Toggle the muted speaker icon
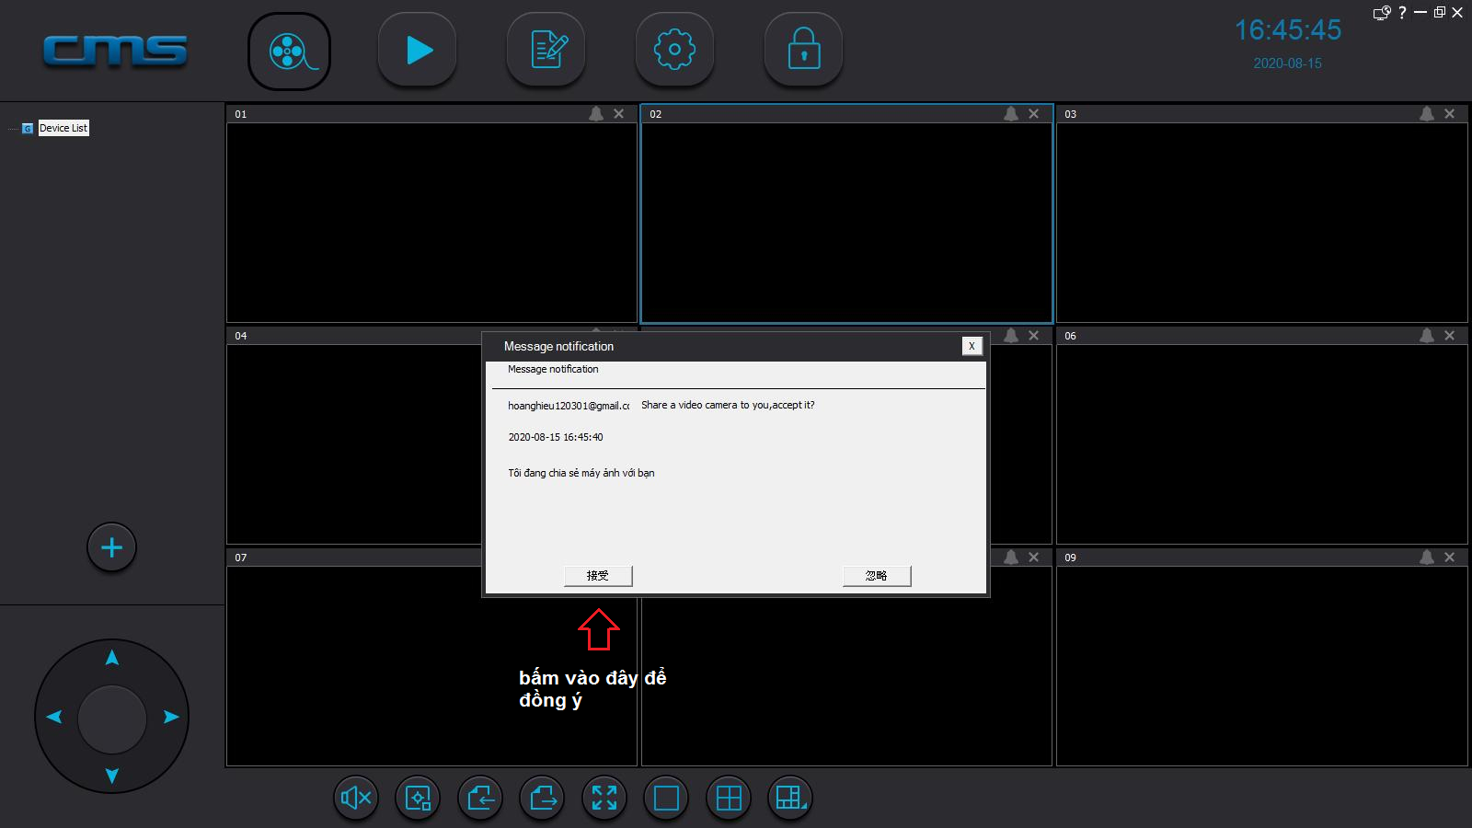1472x828 pixels. tap(355, 798)
